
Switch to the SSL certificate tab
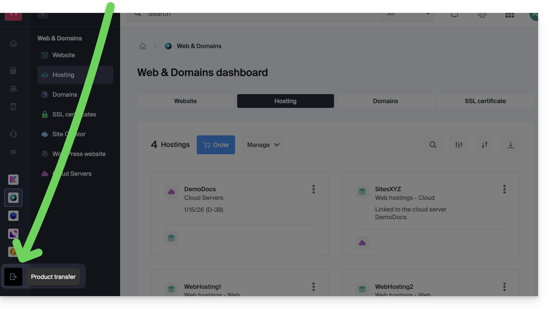tap(485, 101)
